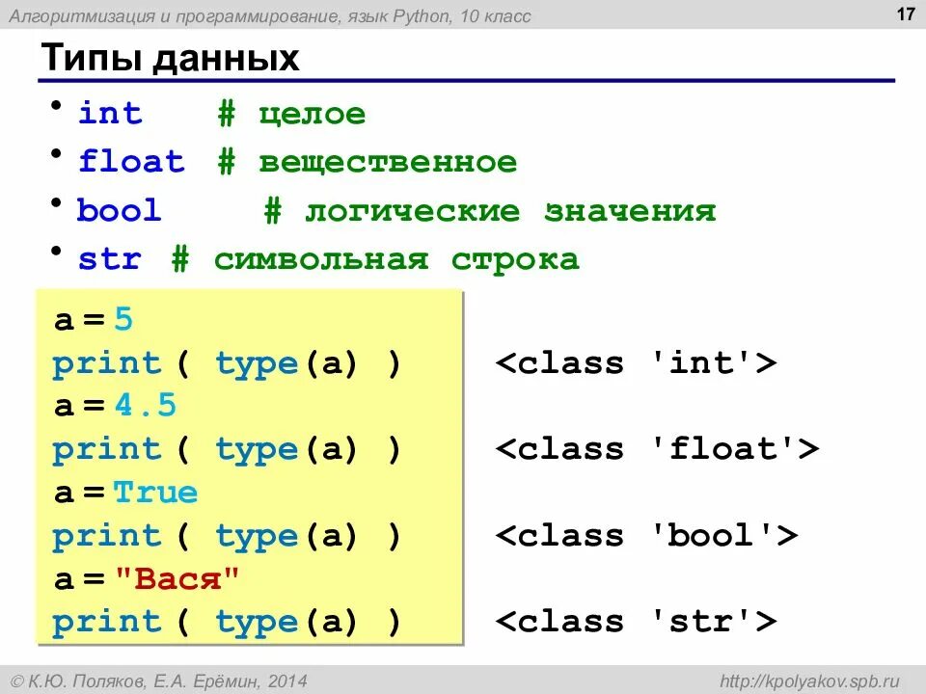Click the print statement below 'a = 5'
This screenshot has height=694, width=926.
(x=227, y=363)
